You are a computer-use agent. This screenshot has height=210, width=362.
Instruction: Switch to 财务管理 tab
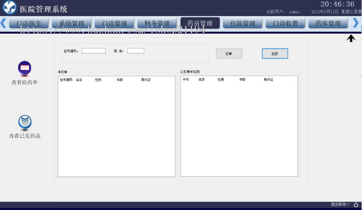157,23
